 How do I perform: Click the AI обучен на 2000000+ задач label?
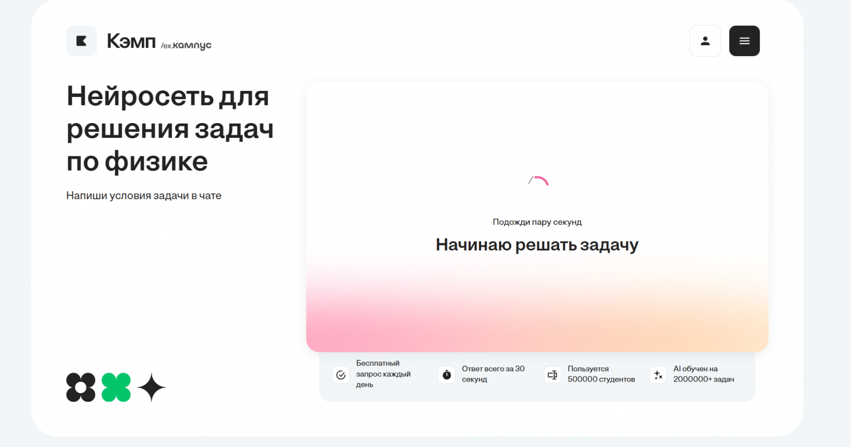pyautogui.click(x=704, y=374)
